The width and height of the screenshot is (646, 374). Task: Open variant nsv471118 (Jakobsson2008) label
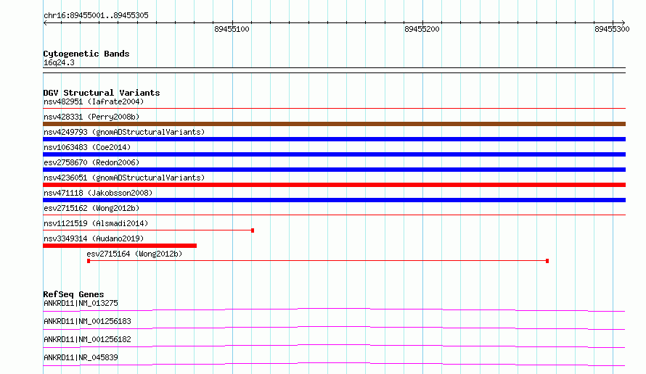point(98,193)
